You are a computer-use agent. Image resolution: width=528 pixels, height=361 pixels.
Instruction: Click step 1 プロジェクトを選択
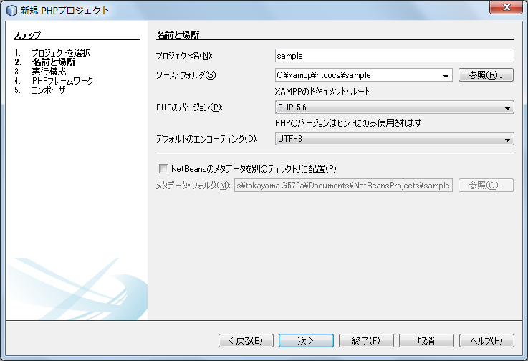[x=61, y=52]
